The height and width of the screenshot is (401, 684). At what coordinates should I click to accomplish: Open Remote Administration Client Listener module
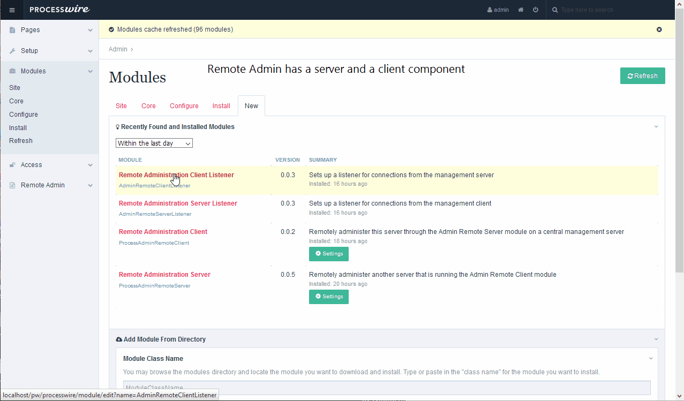(x=176, y=175)
